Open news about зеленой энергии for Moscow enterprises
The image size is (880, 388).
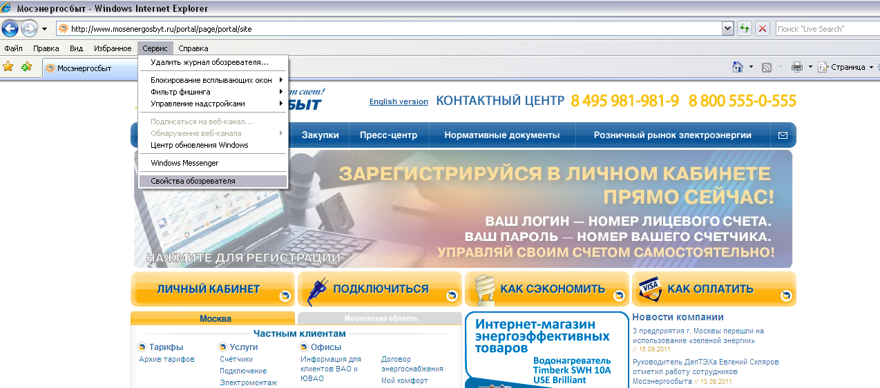[698, 336]
